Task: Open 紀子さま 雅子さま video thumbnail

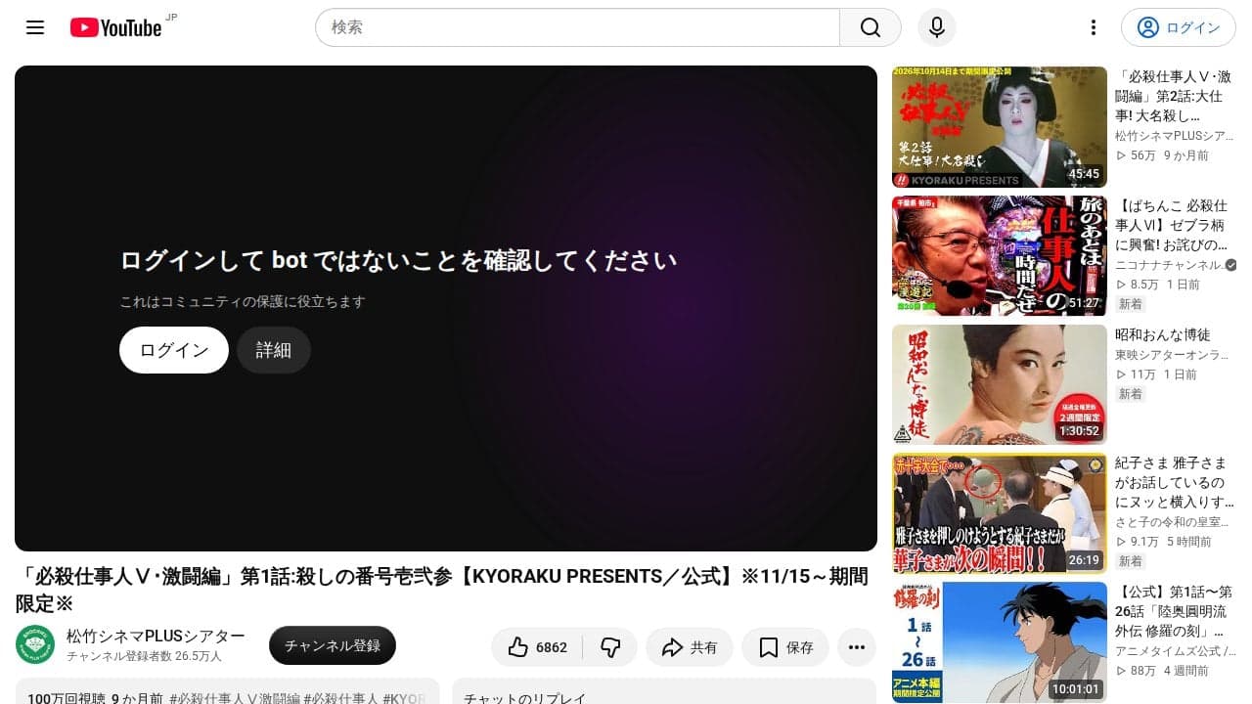Action: point(1000,514)
